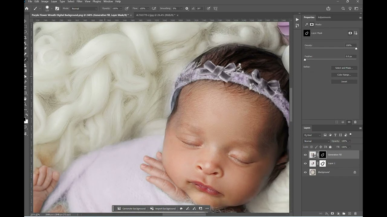
Task: Select the Rectangular Marquee tool
Action: 25,27
